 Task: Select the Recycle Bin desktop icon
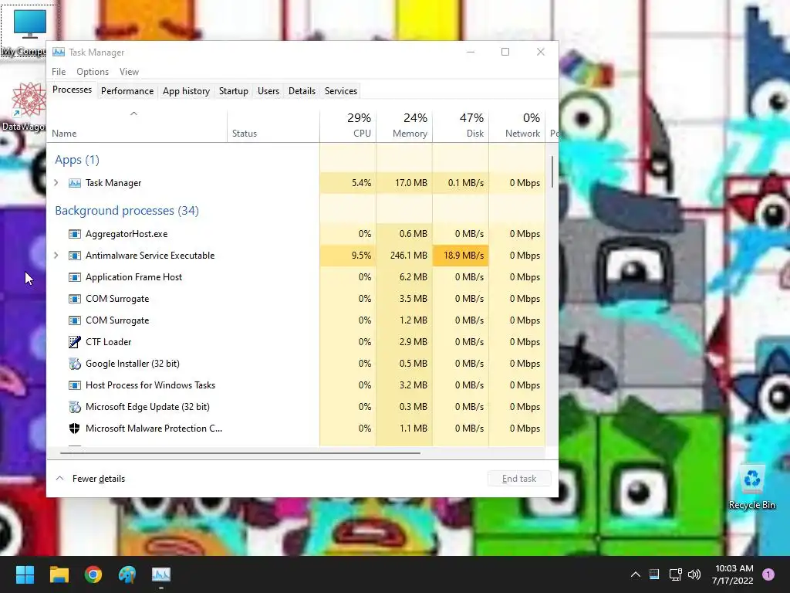tap(751, 488)
